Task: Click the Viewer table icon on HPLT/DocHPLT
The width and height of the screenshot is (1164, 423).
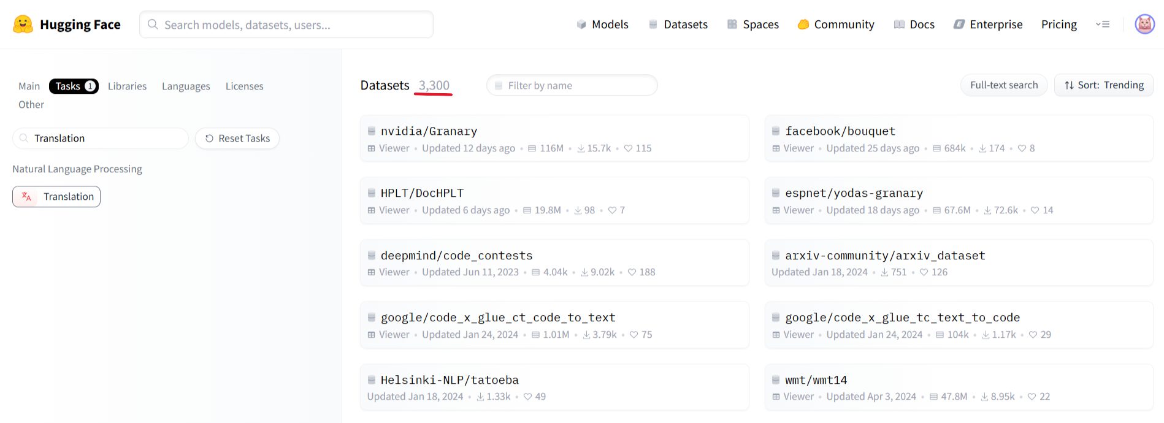Action: pos(371,210)
